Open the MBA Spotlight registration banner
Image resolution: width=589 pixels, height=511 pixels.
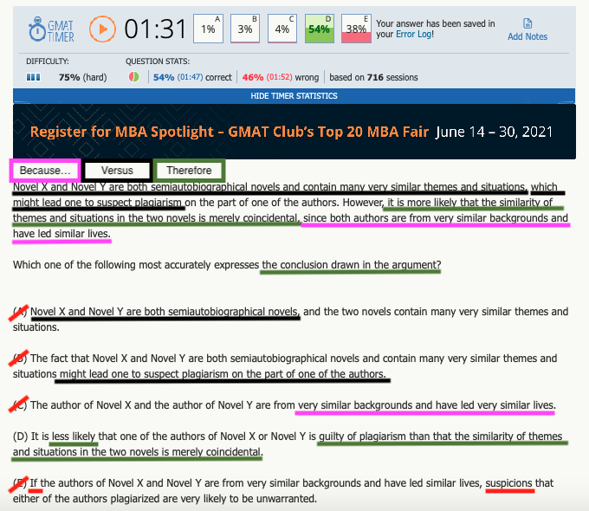pos(294,132)
